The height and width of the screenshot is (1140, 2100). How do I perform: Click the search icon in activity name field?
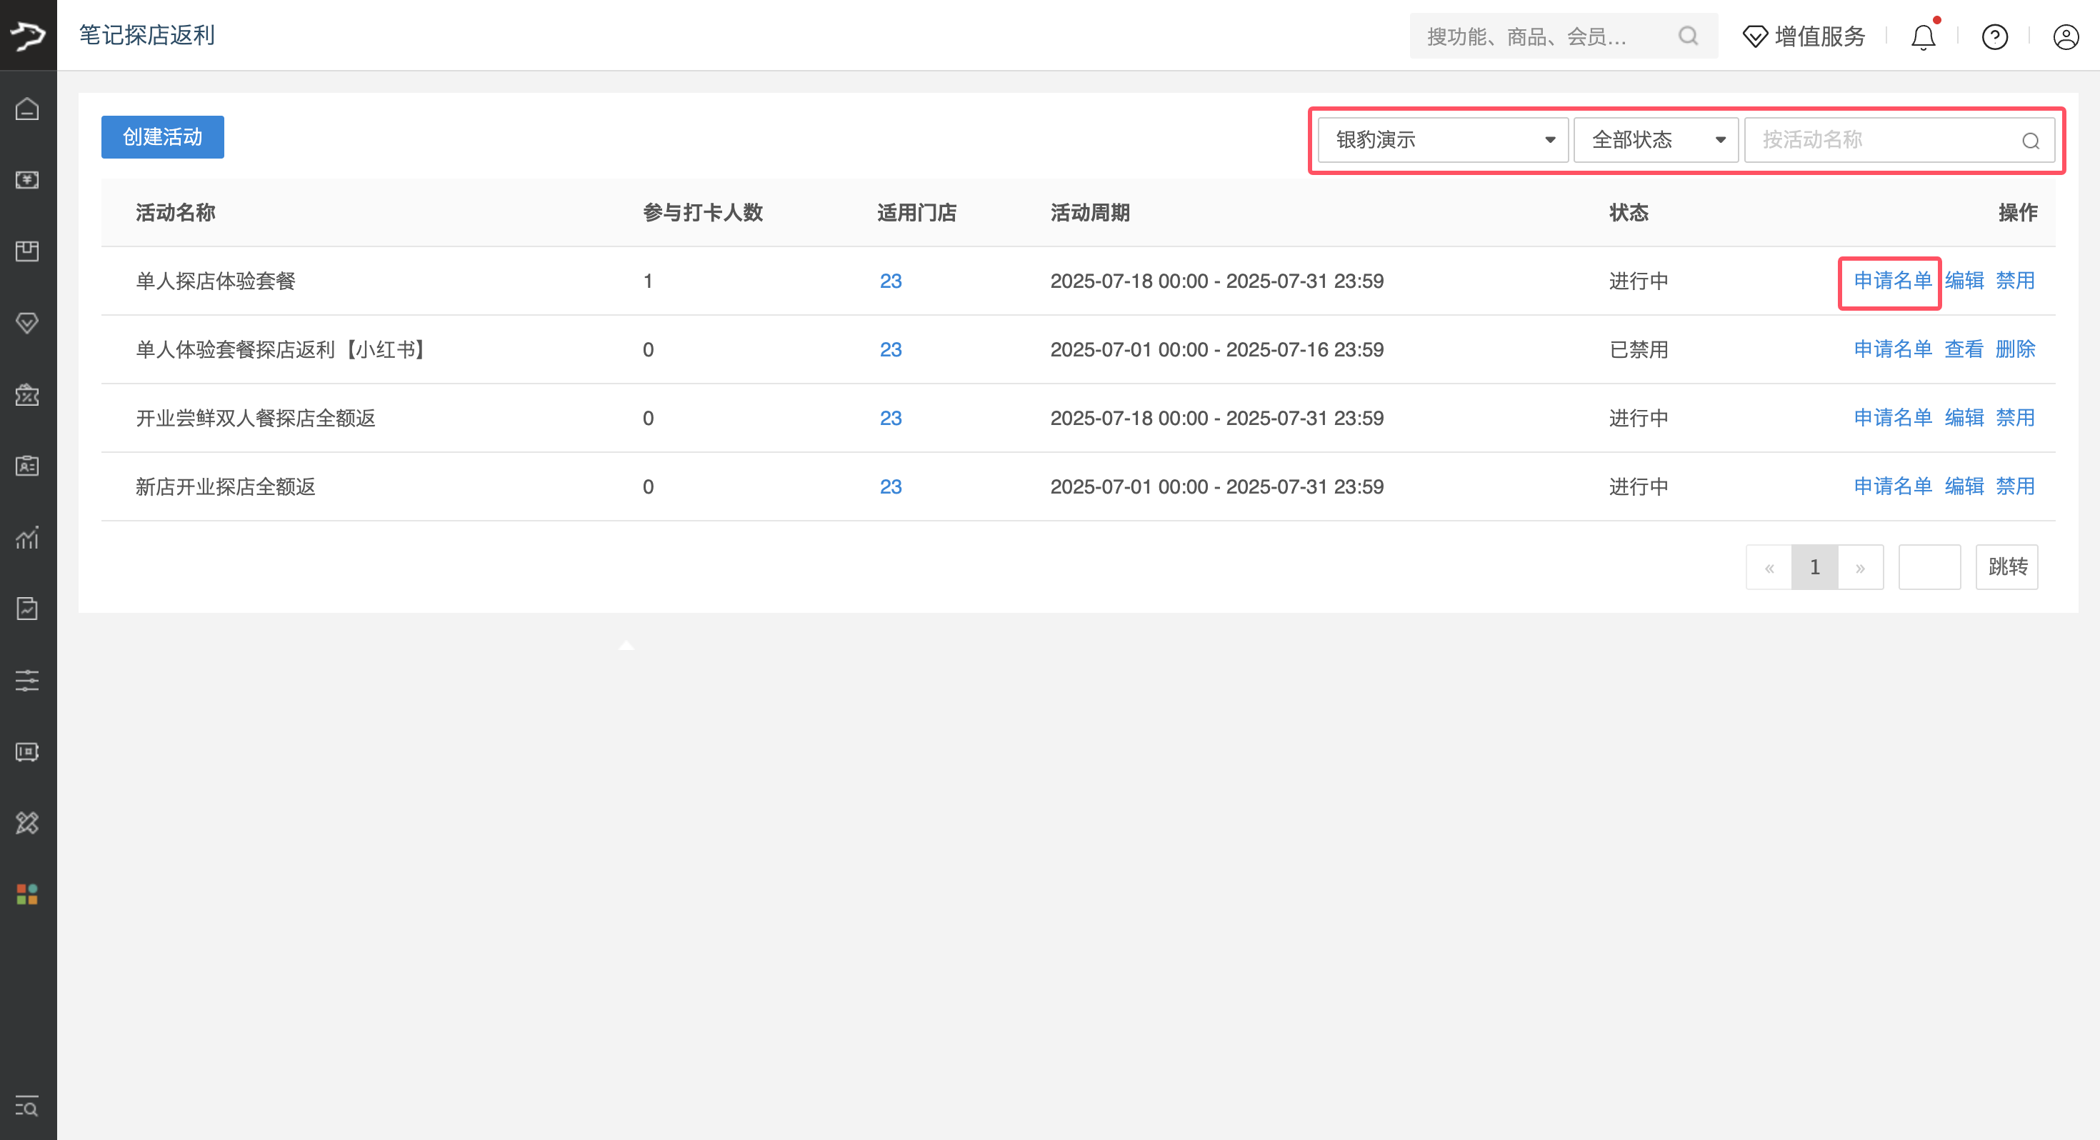coord(2031,141)
